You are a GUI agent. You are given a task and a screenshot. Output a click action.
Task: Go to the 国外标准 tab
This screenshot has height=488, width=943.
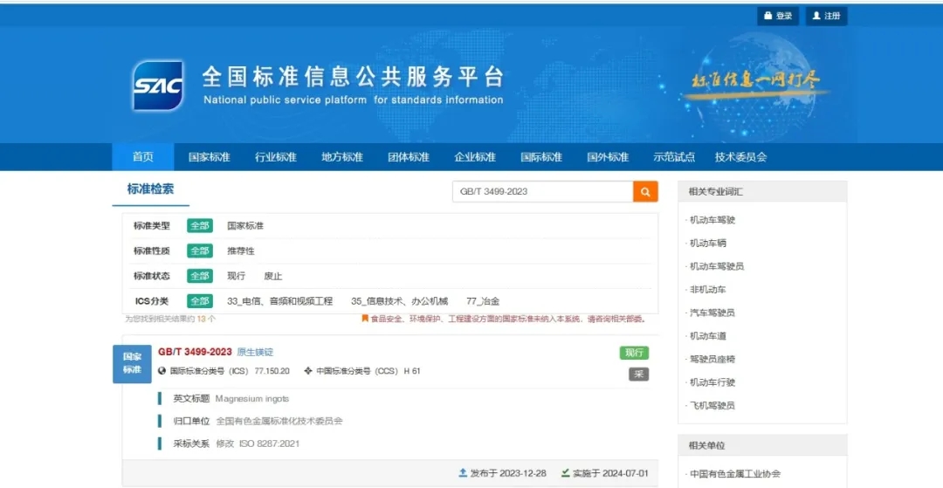pyautogui.click(x=608, y=157)
